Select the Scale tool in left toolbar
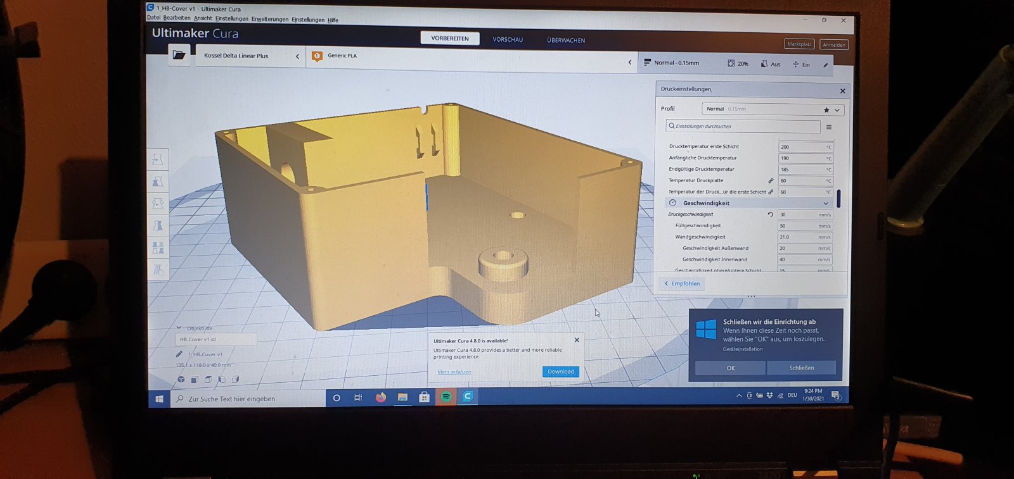 click(158, 182)
